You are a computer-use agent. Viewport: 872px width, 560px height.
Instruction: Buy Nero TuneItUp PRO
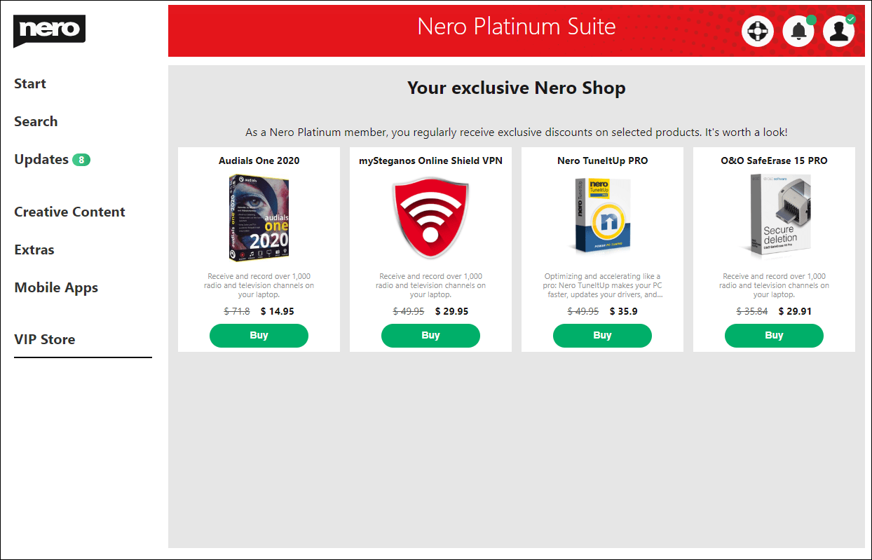click(x=602, y=336)
